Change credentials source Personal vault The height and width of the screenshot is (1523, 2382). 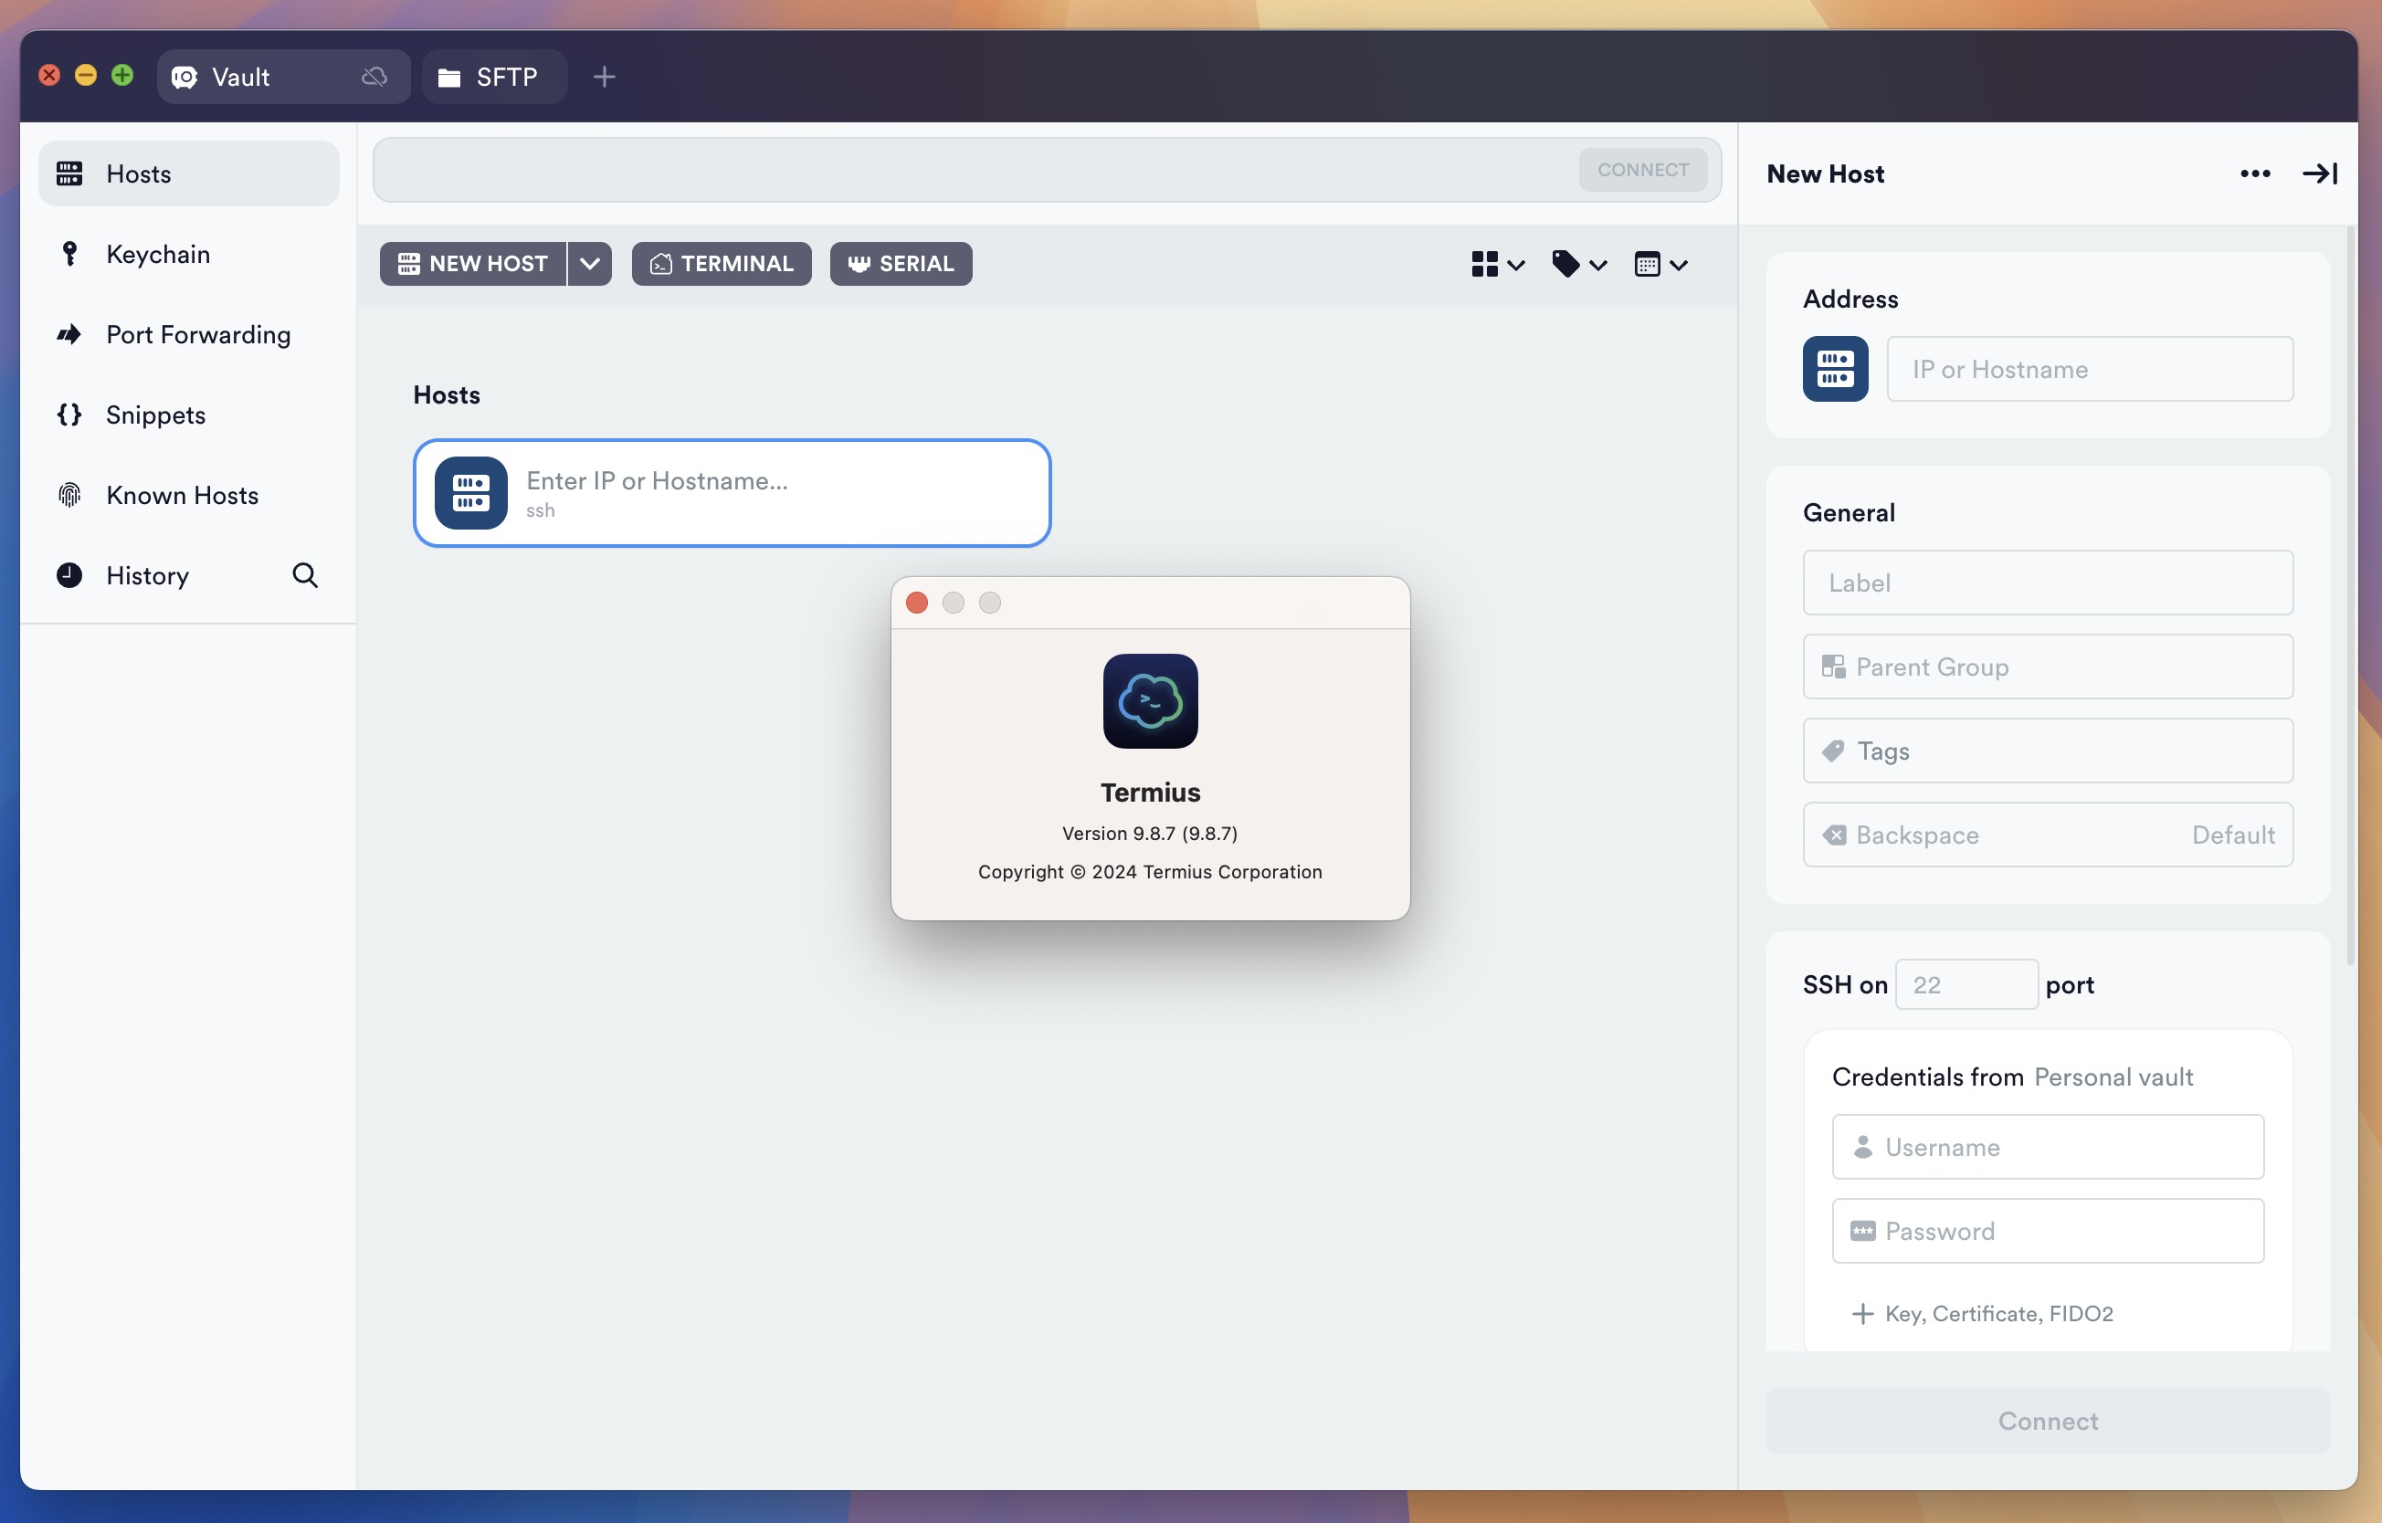point(2113,1077)
